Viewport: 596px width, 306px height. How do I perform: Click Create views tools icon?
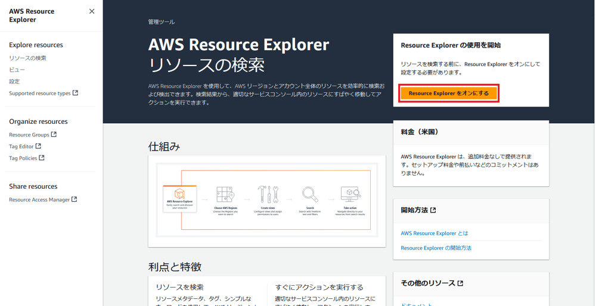268,194
